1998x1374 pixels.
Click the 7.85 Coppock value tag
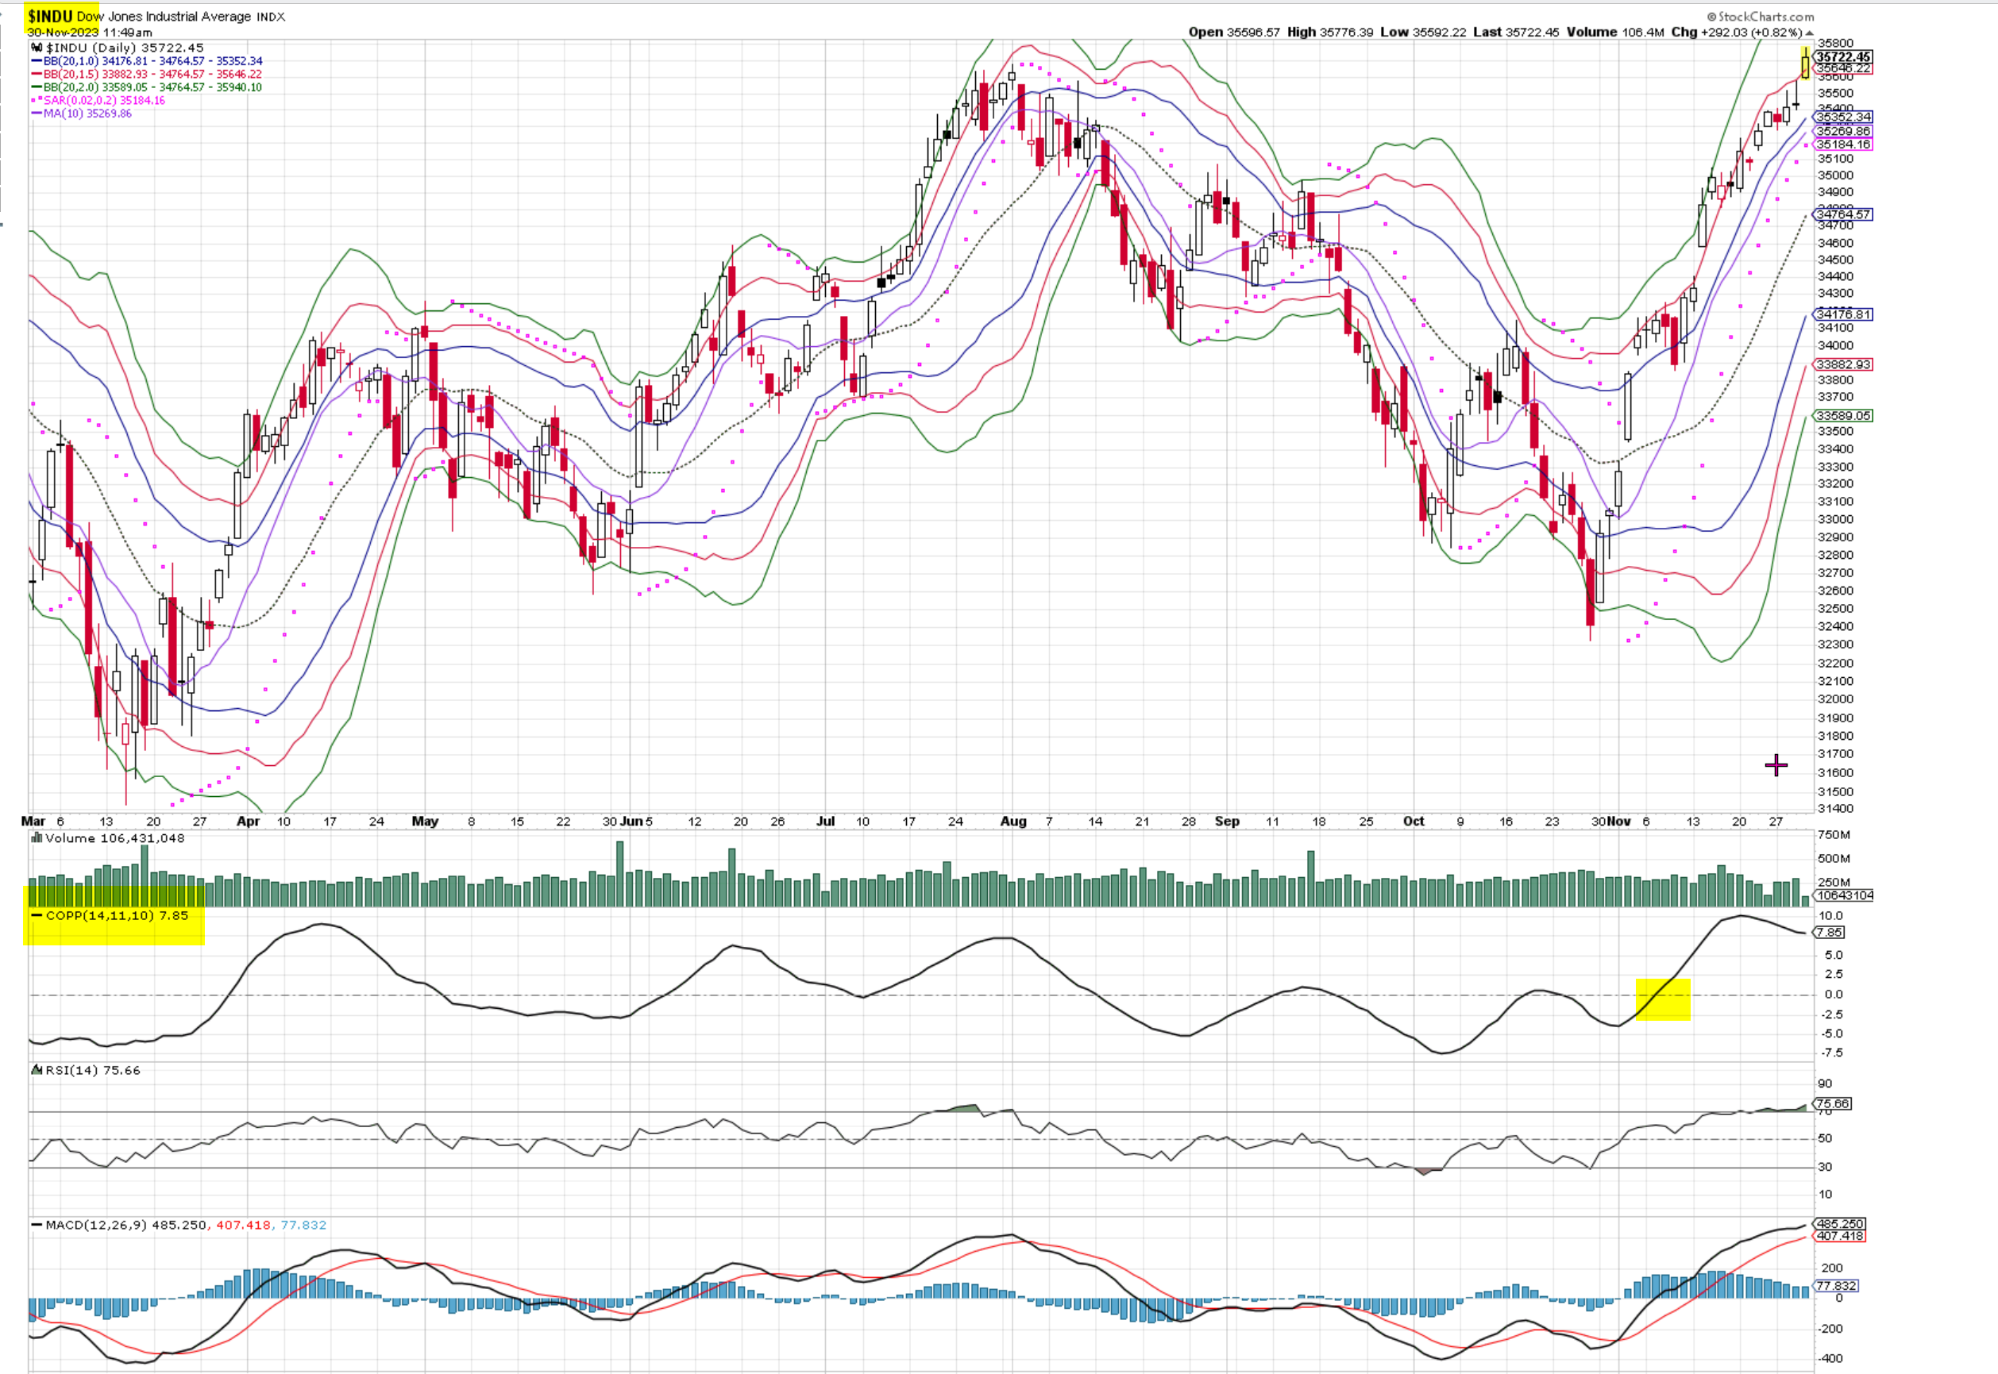pos(1829,933)
